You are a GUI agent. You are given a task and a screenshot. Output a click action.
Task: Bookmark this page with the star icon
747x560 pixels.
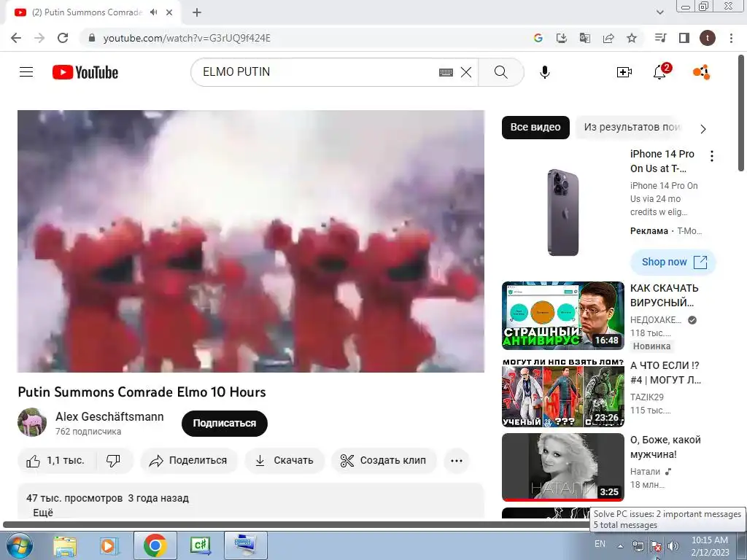point(632,38)
